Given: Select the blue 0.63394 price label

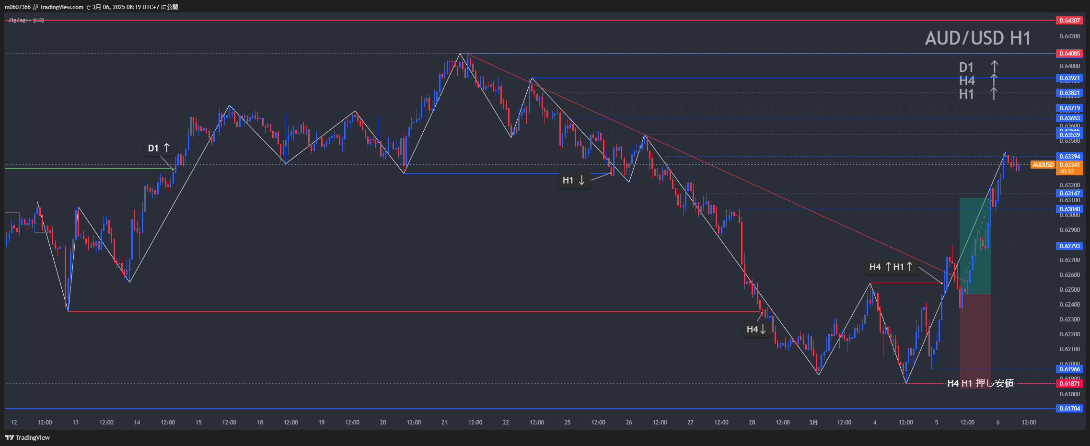Looking at the screenshot, I should pos(1069,157).
